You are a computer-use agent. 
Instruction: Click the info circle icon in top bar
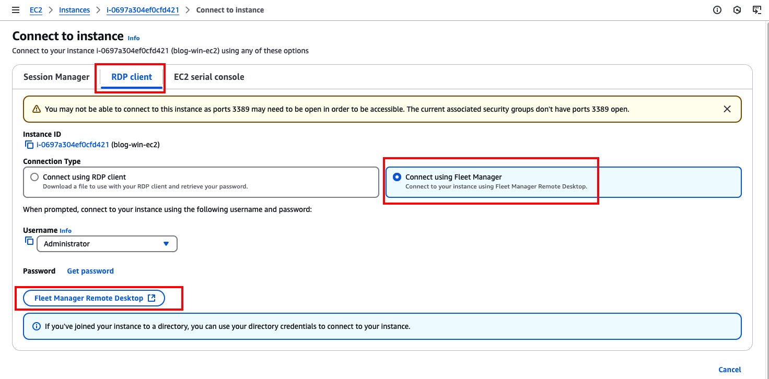[x=717, y=10]
